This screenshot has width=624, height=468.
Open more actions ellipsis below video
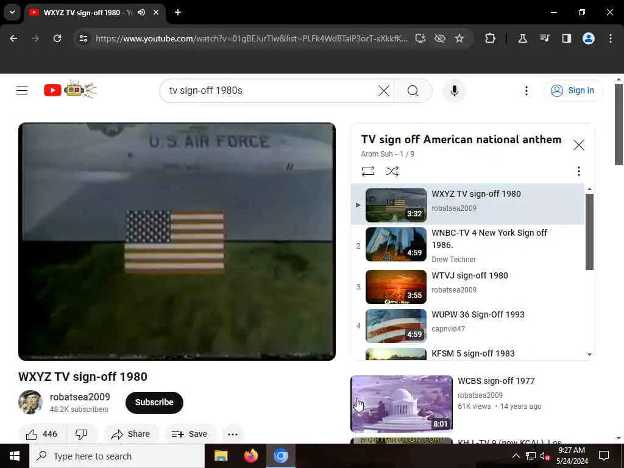point(233,434)
